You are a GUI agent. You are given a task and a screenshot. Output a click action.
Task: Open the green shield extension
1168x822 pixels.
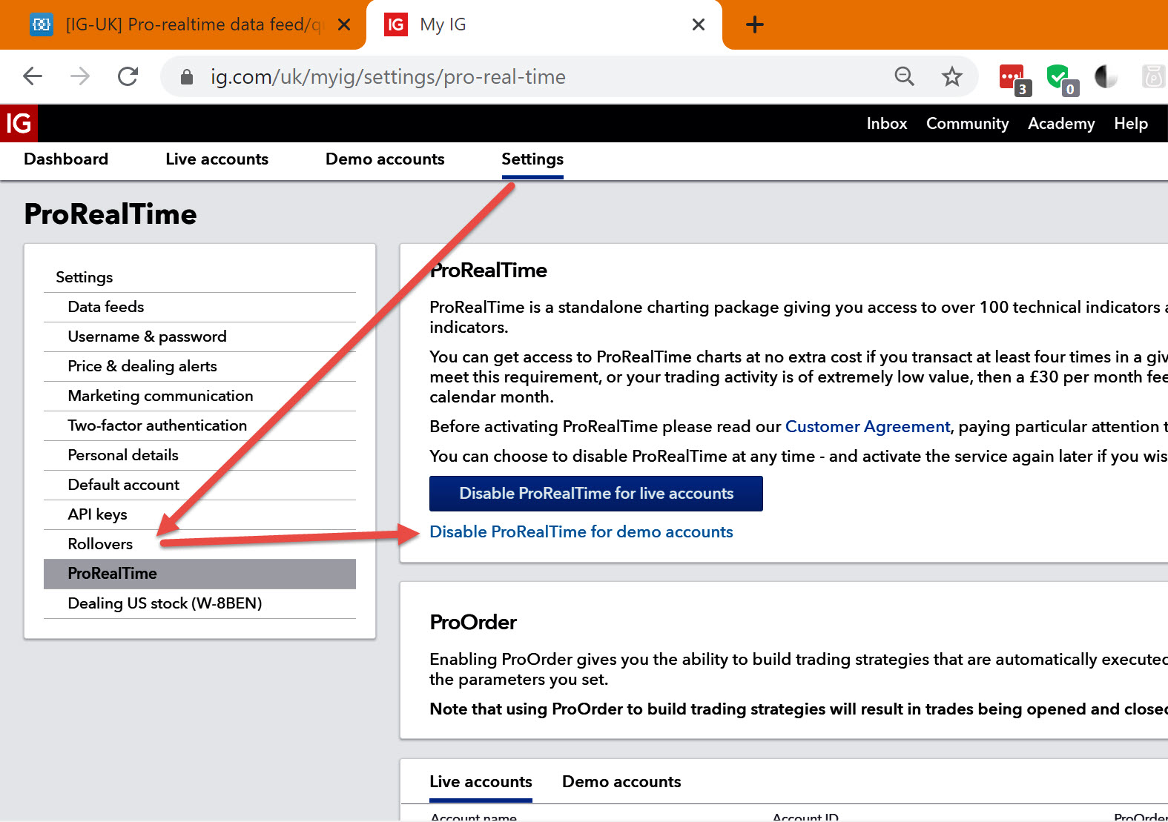[x=1060, y=79]
